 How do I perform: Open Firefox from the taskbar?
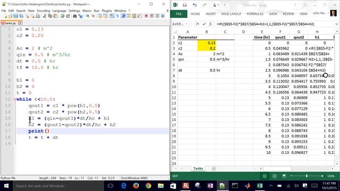click(136, 186)
